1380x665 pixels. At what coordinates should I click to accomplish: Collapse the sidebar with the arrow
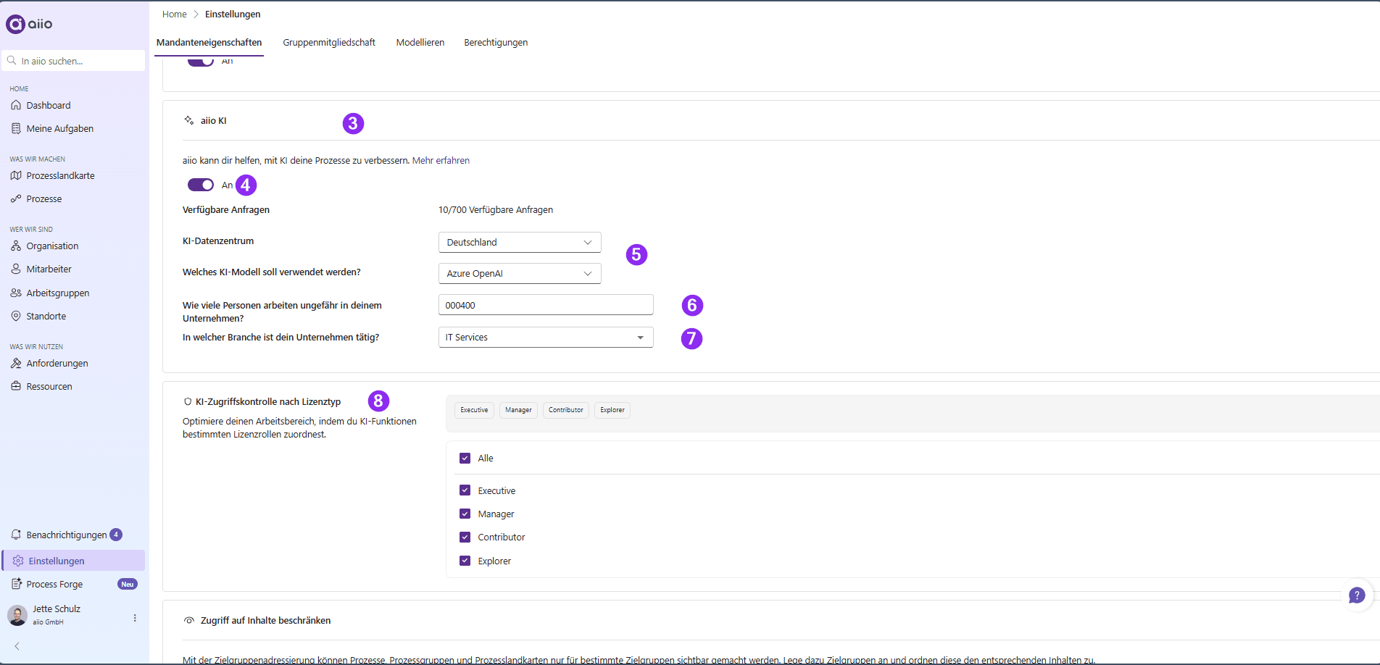click(x=17, y=646)
